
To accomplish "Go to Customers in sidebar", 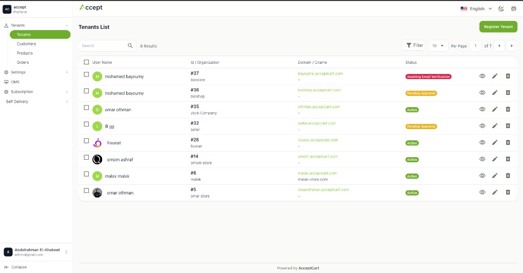I will [x=27, y=44].
